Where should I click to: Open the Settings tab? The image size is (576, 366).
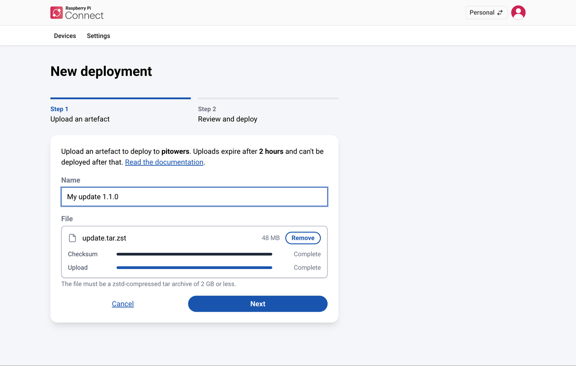point(99,36)
